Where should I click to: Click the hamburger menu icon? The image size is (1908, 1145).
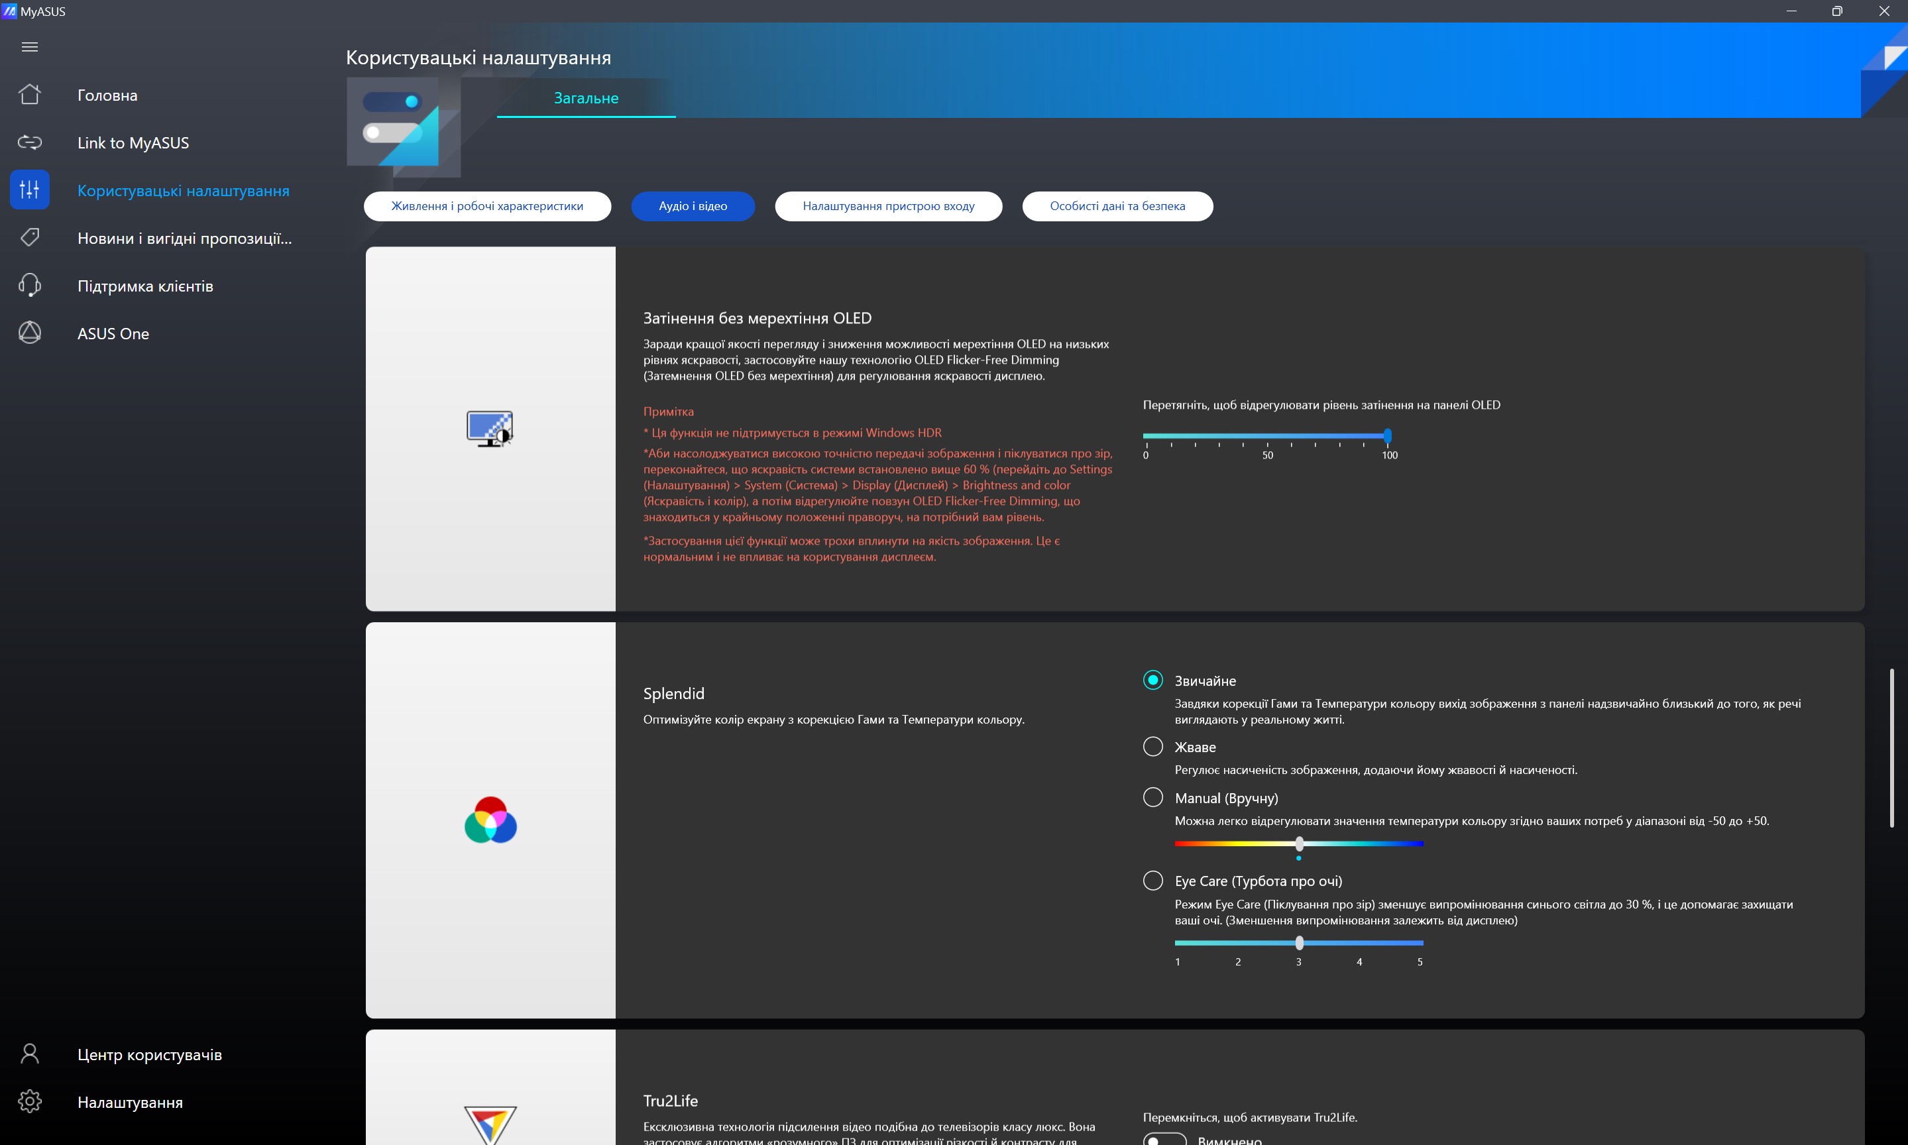[29, 47]
